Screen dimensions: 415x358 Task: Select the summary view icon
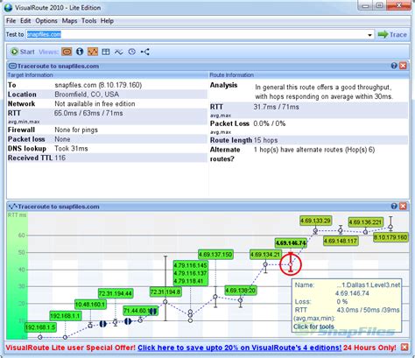click(67, 52)
